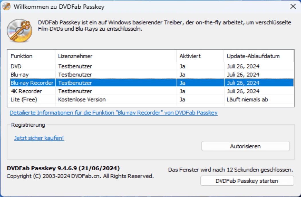The image size is (301, 197).
Task: Select the Lite (Free) row
Action: click(150, 100)
